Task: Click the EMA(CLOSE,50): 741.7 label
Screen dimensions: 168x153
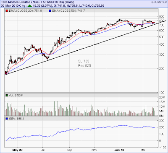Action: pyautogui.click(x=68, y=10)
